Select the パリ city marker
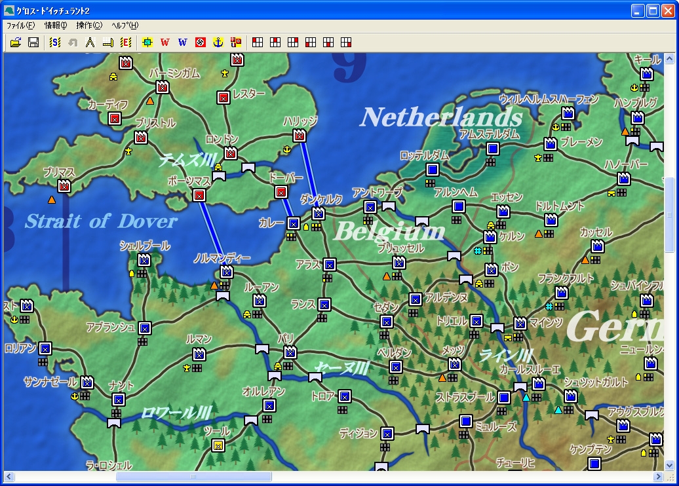Viewport: 679px width, 486px height. click(290, 352)
